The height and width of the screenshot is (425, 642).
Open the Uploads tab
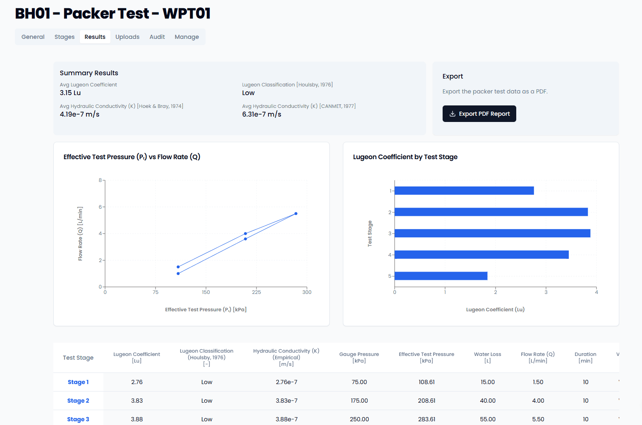point(127,37)
